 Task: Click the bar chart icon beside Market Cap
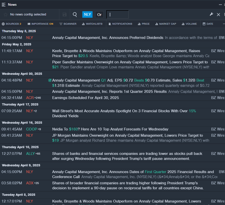point(157,24)
